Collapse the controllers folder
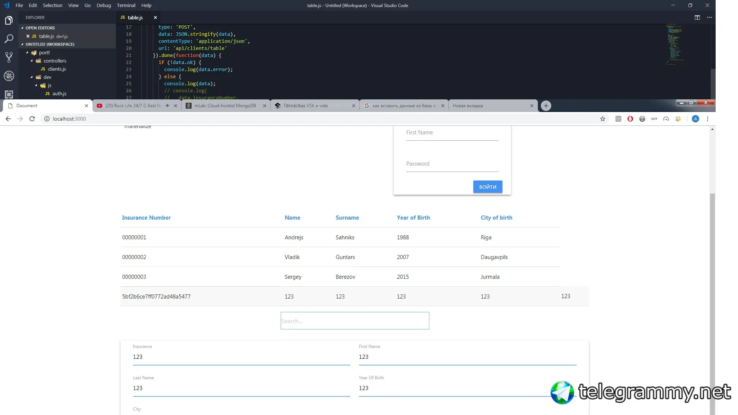 pyautogui.click(x=32, y=61)
